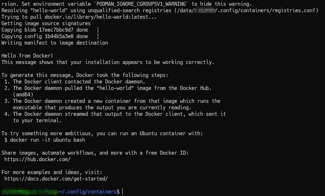Click the ~/.config/containers prompt path
325x196 pixels.
89,192
